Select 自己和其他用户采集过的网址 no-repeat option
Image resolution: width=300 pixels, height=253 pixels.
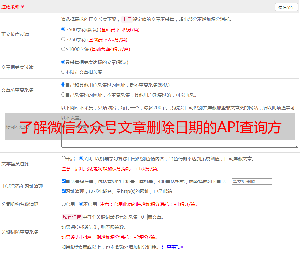pos(63,85)
